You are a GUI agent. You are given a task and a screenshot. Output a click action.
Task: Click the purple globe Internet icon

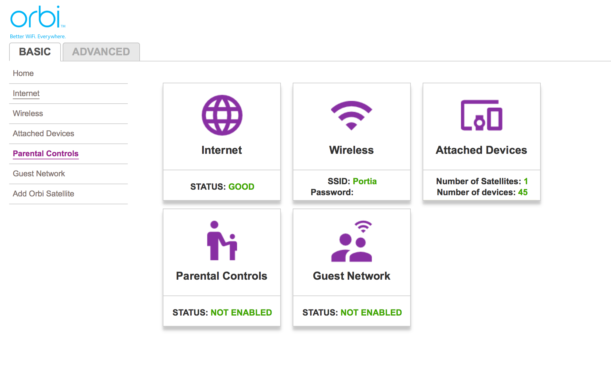pyautogui.click(x=222, y=115)
